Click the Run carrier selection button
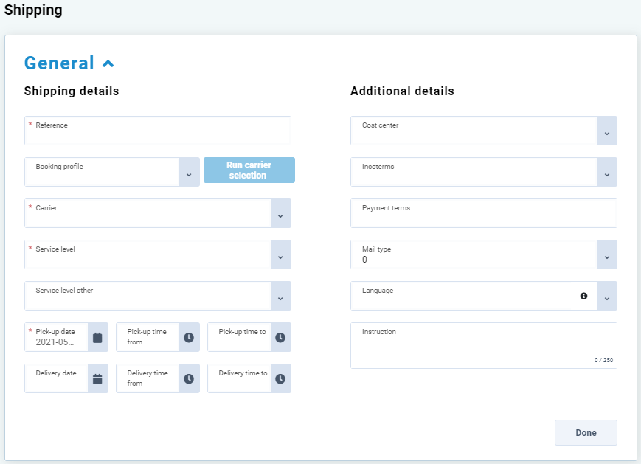Image resolution: width=641 pixels, height=464 pixels. pos(249,170)
